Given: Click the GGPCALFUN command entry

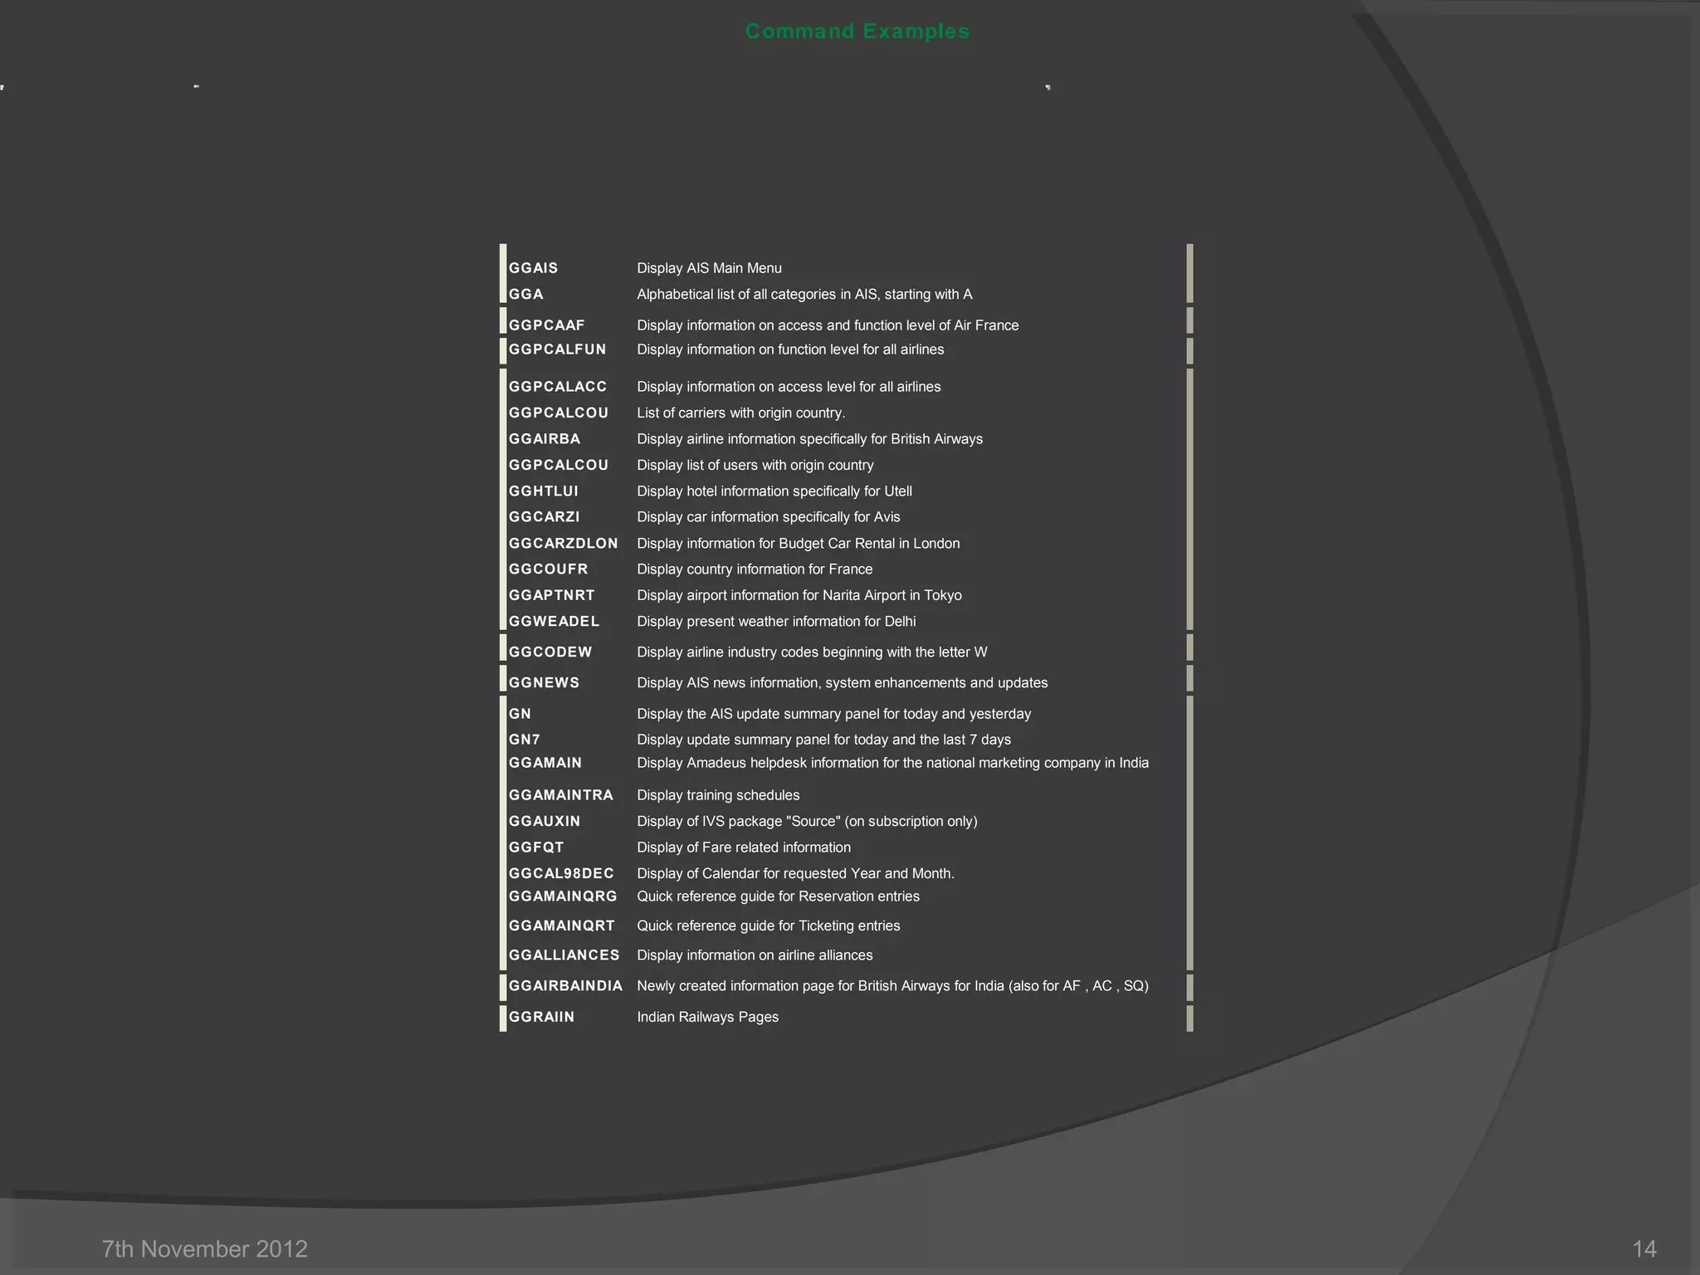Looking at the screenshot, I should (x=557, y=349).
